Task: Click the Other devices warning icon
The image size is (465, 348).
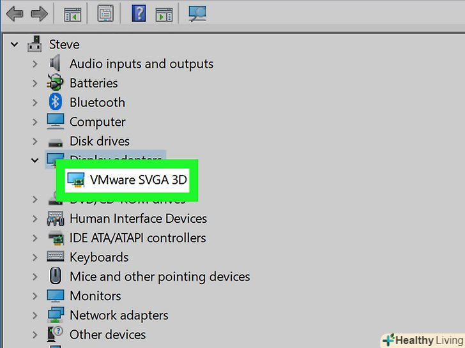Action: [56, 335]
